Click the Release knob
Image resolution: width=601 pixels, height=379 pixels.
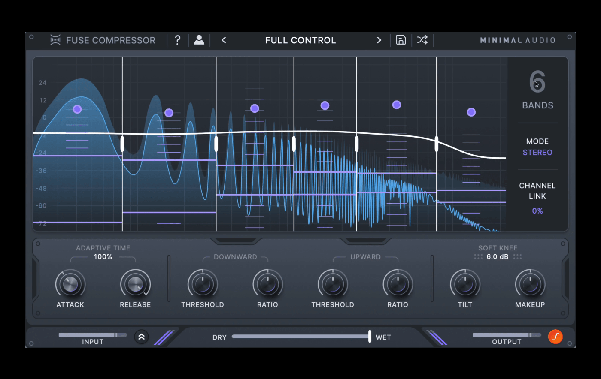135,284
